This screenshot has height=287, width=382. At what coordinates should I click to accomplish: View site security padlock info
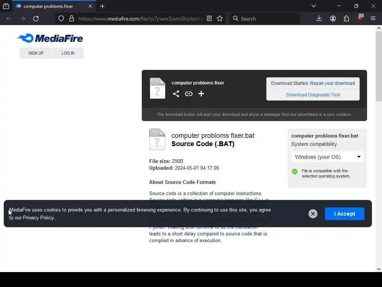72,19
